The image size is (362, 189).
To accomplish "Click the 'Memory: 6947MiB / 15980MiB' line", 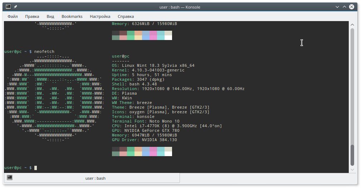I will pos(144,135).
